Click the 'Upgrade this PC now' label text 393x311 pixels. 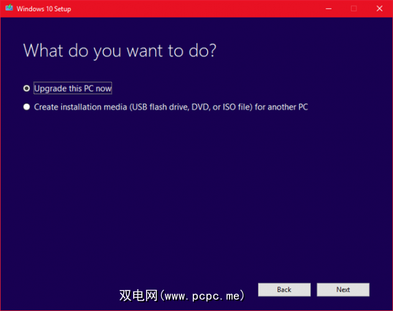[73, 88]
